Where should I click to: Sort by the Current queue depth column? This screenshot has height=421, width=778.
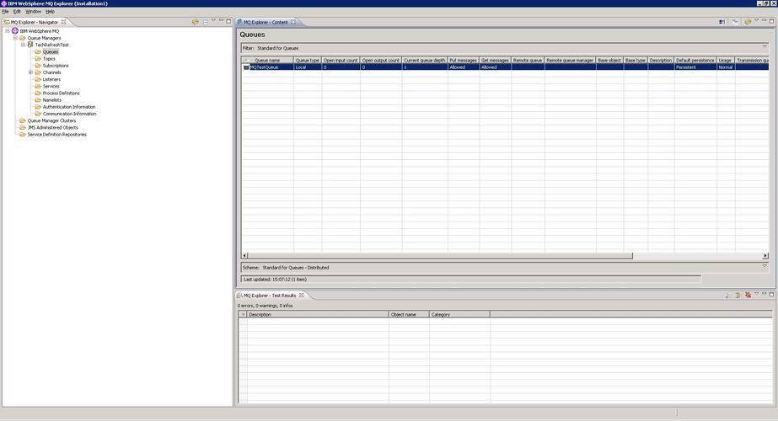pyautogui.click(x=425, y=60)
